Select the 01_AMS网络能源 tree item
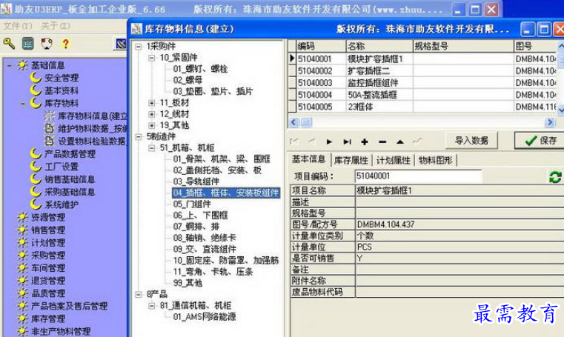The height and width of the screenshot is (337, 564). tap(205, 317)
